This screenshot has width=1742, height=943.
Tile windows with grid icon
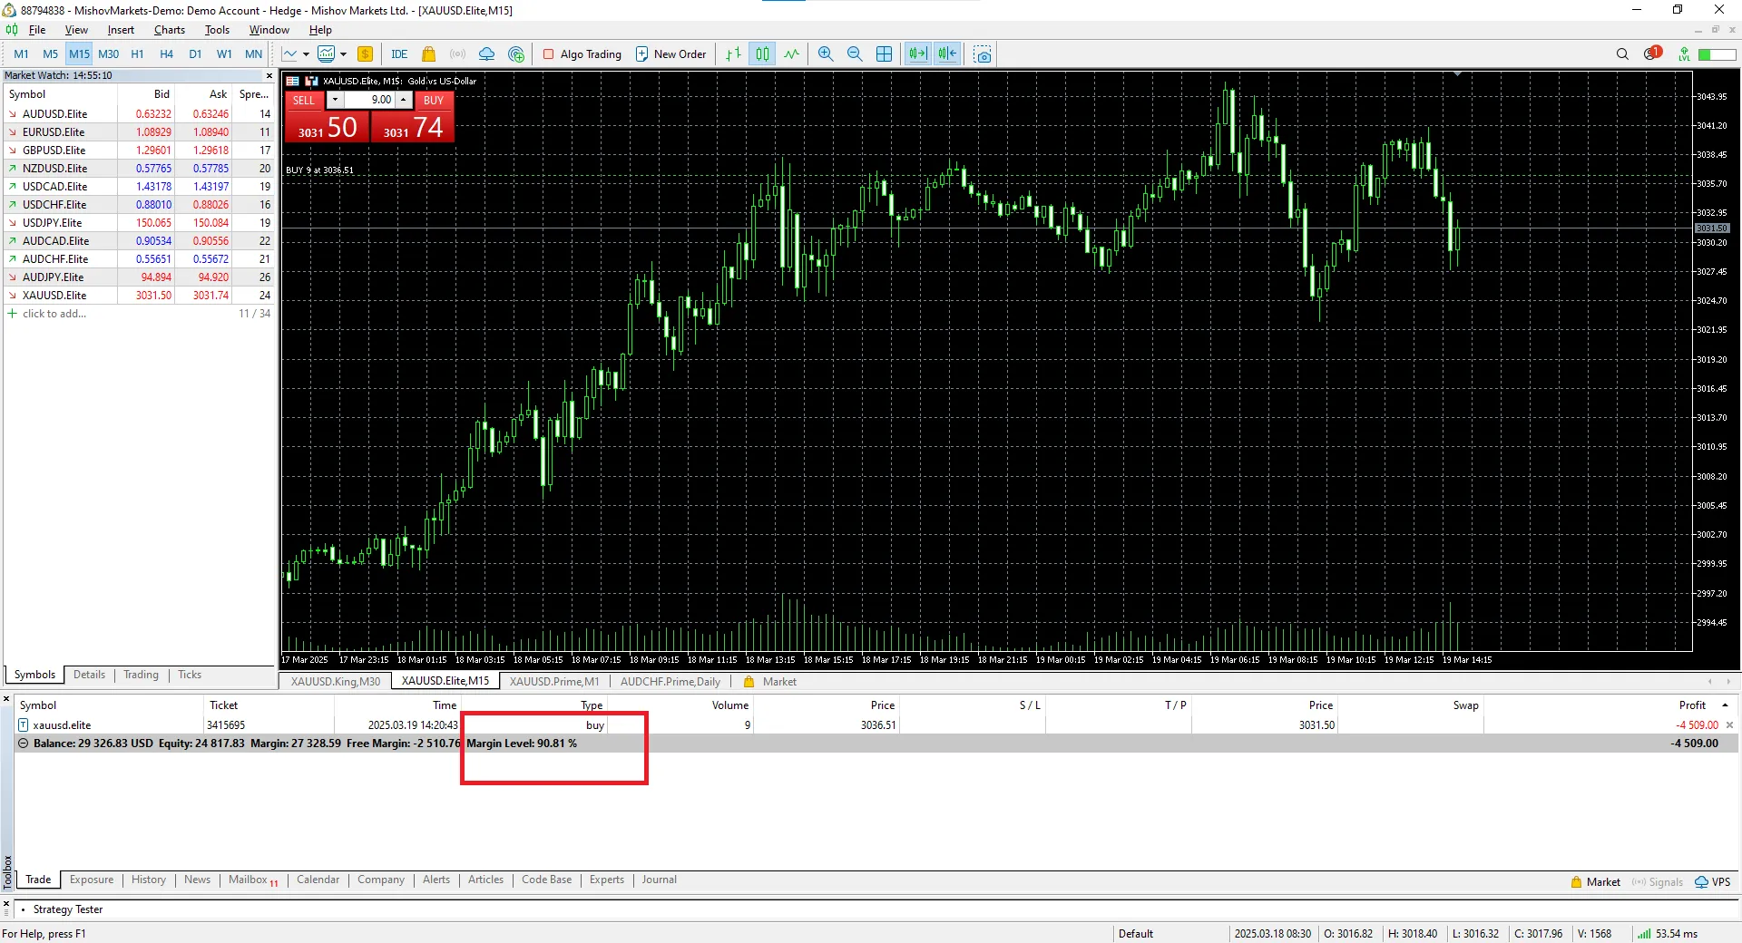[884, 54]
